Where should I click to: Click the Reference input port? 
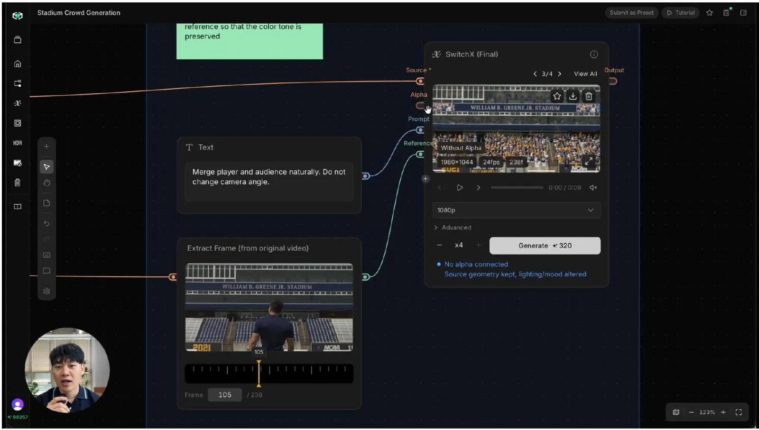pyautogui.click(x=420, y=154)
